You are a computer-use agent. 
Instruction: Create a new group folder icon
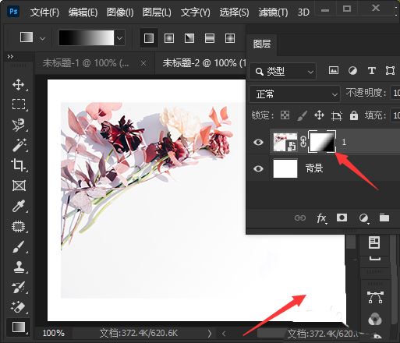[384, 217]
